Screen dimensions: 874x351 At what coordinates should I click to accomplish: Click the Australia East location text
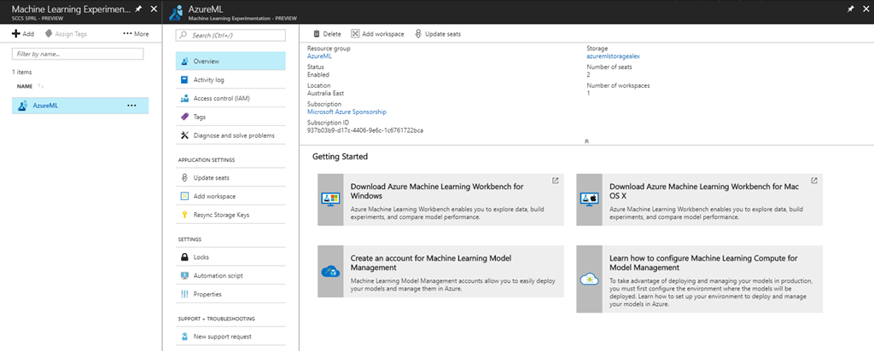[x=325, y=93]
